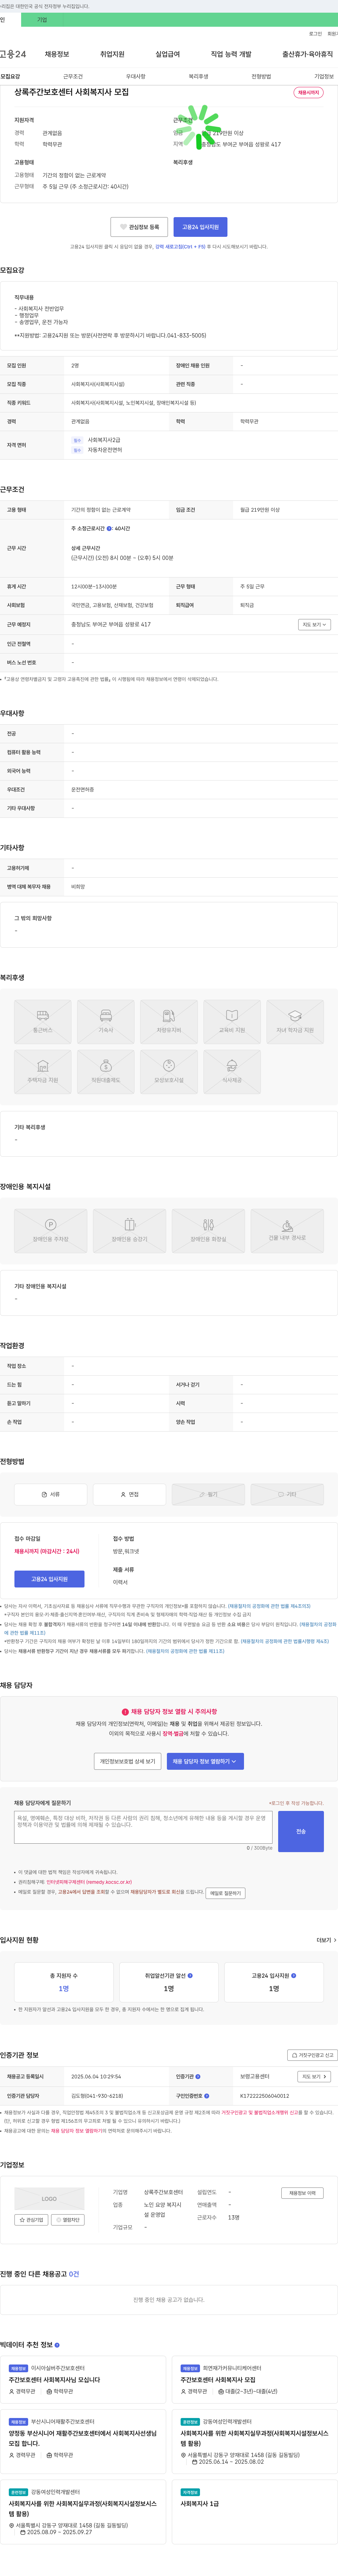
Task: Jump to 전형방법 section tab
Action: point(261,76)
